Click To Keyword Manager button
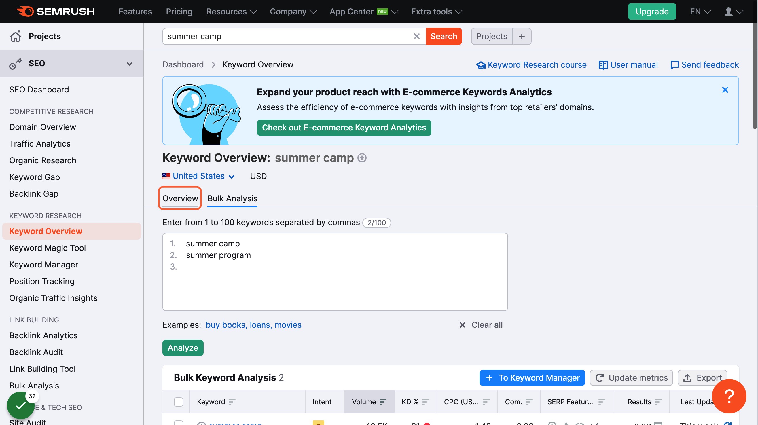Viewport: 758px width, 425px height. pos(532,378)
